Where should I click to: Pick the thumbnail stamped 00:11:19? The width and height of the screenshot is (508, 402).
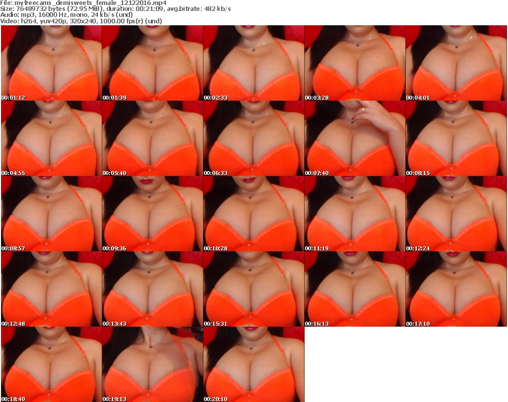click(x=354, y=214)
